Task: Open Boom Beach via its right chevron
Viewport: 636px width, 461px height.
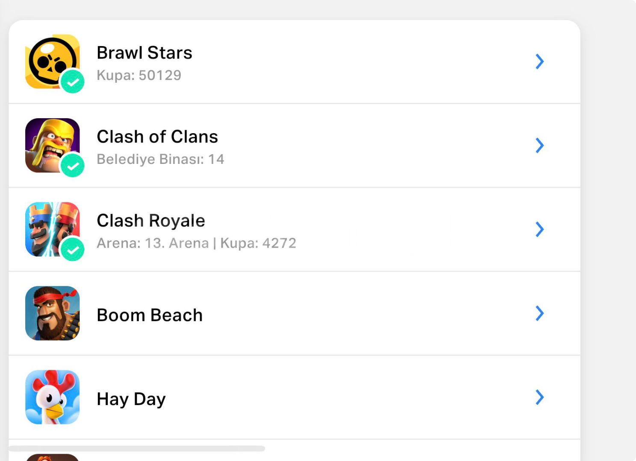Action: pos(540,313)
